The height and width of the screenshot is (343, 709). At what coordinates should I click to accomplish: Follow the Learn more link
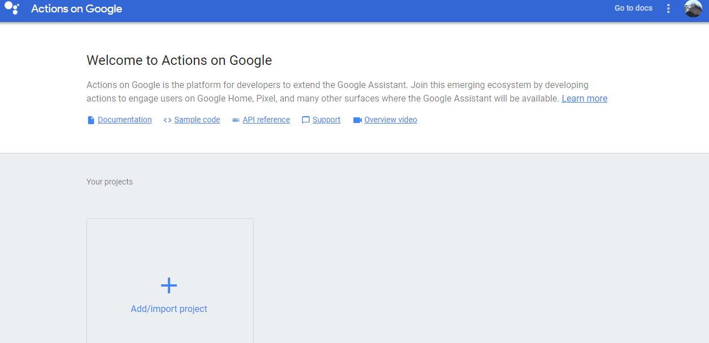click(x=584, y=99)
